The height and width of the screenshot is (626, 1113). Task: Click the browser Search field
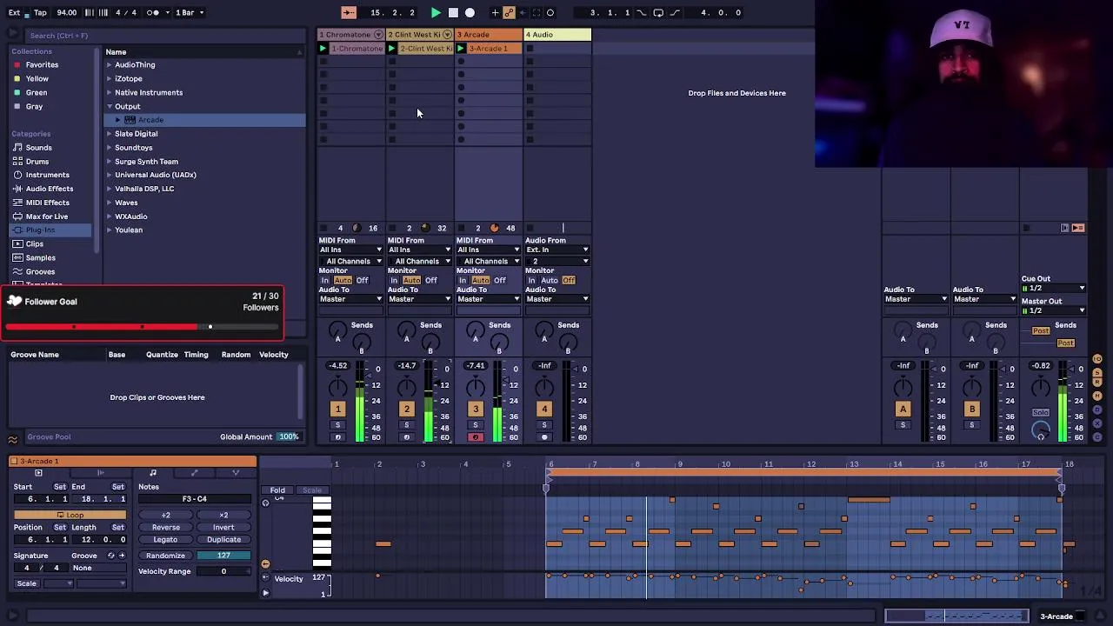pos(165,36)
